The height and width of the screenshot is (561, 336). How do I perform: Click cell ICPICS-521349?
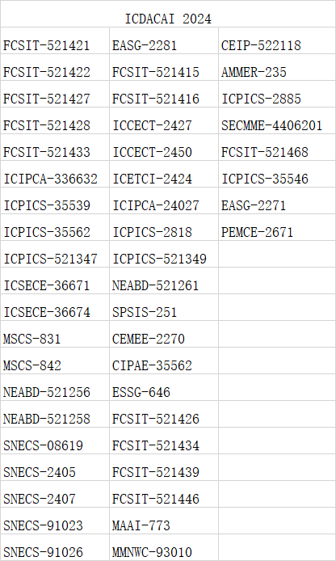164,254
